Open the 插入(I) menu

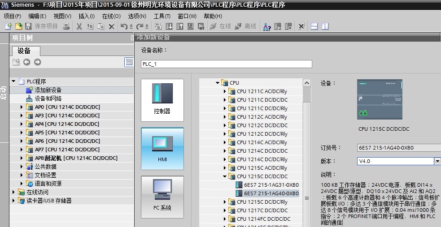(86, 16)
